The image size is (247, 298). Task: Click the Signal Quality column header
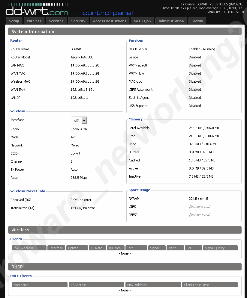pos(220,248)
